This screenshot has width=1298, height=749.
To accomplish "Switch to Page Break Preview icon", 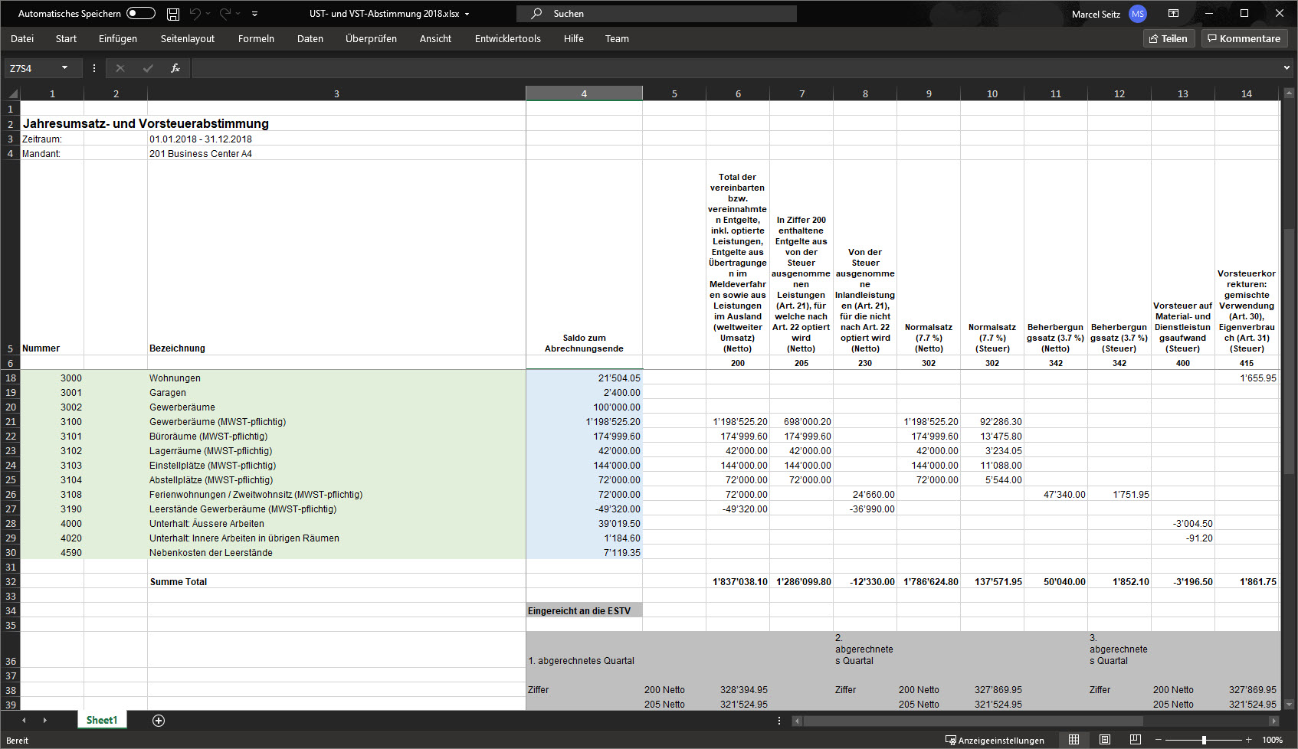I will point(1136,740).
